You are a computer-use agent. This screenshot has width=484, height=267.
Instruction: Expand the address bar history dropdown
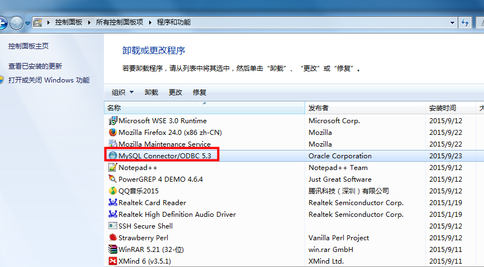coord(452,22)
